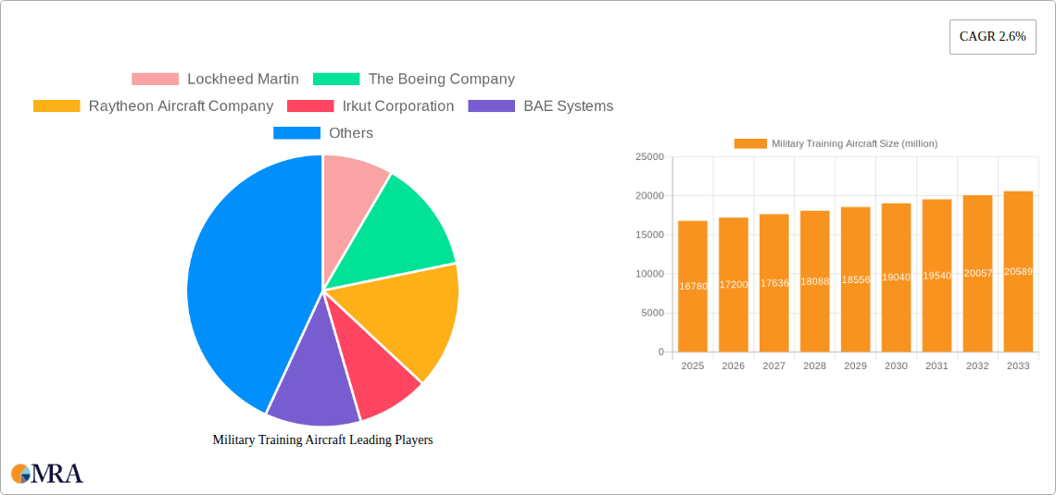Click the 2026 bar showing 17200
Viewport: 1056px width, 495px height.
[734, 284]
